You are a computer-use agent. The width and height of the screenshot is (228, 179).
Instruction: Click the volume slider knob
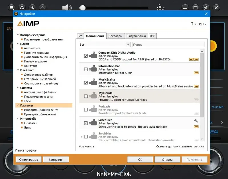click(82, 8)
